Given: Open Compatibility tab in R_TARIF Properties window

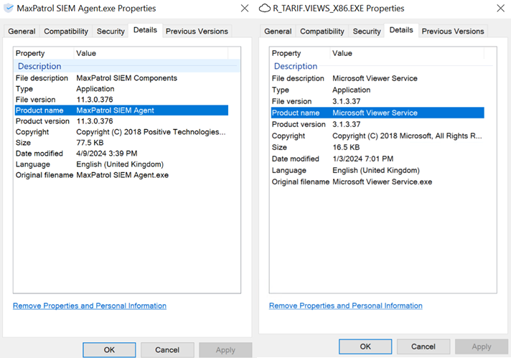Looking at the screenshot, I should pyautogui.click(x=322, y=32).
